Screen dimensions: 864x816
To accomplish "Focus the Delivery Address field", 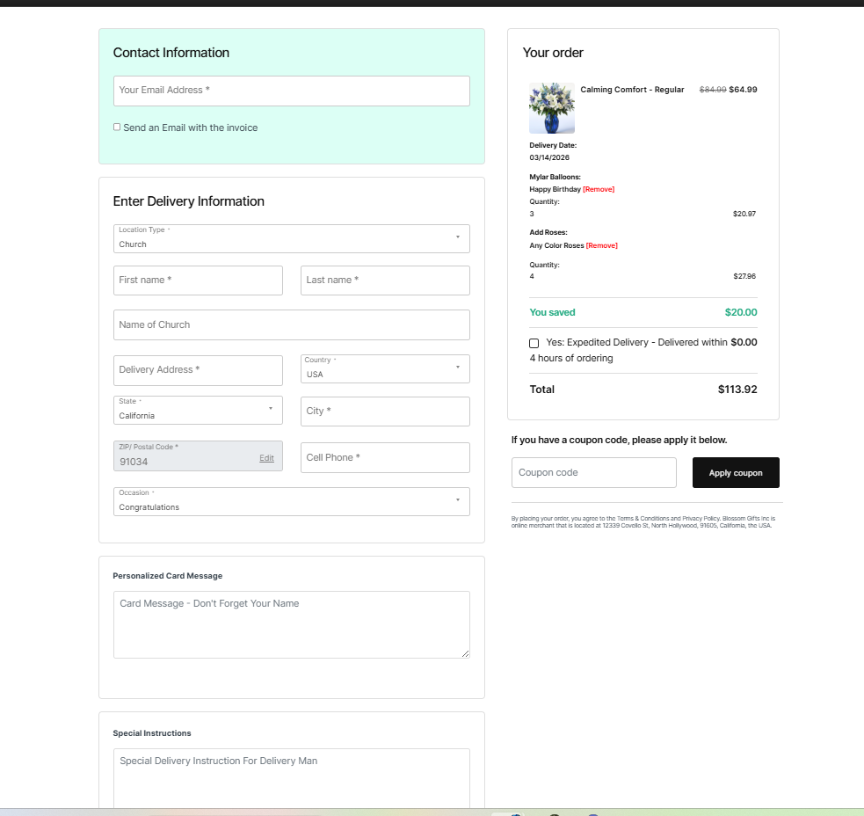I will pyautogui.click(x=198, y=370).
